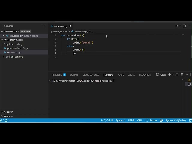Image resolution: width=192 pixels, height=144 pixels.
Task: Focus the terminal prompt input
Action: coord(115,81)
